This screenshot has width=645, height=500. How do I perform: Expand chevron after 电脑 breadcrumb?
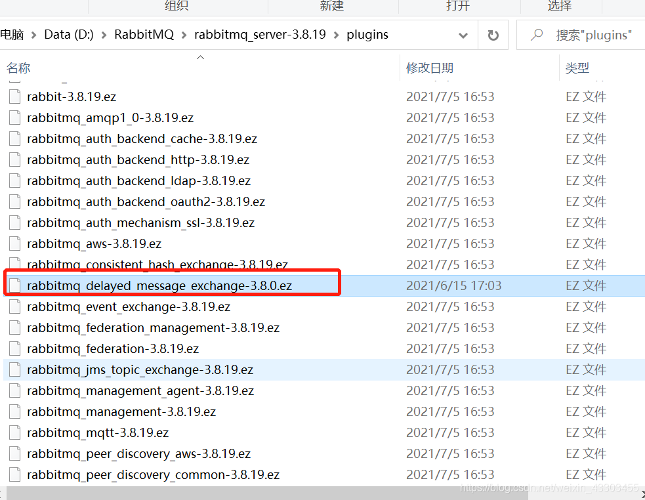click(x=33, y=35)
